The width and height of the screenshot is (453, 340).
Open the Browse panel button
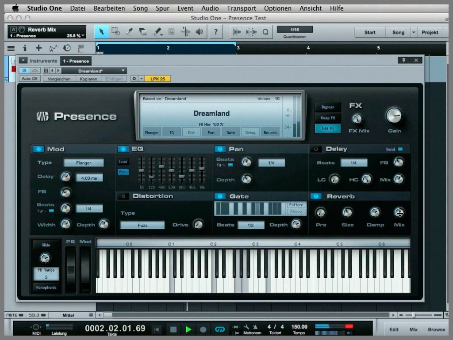(436, 329)
